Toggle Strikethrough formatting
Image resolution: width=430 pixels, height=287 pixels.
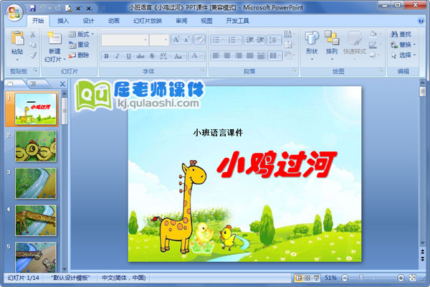pyautogui.click(x=140, y=56)
